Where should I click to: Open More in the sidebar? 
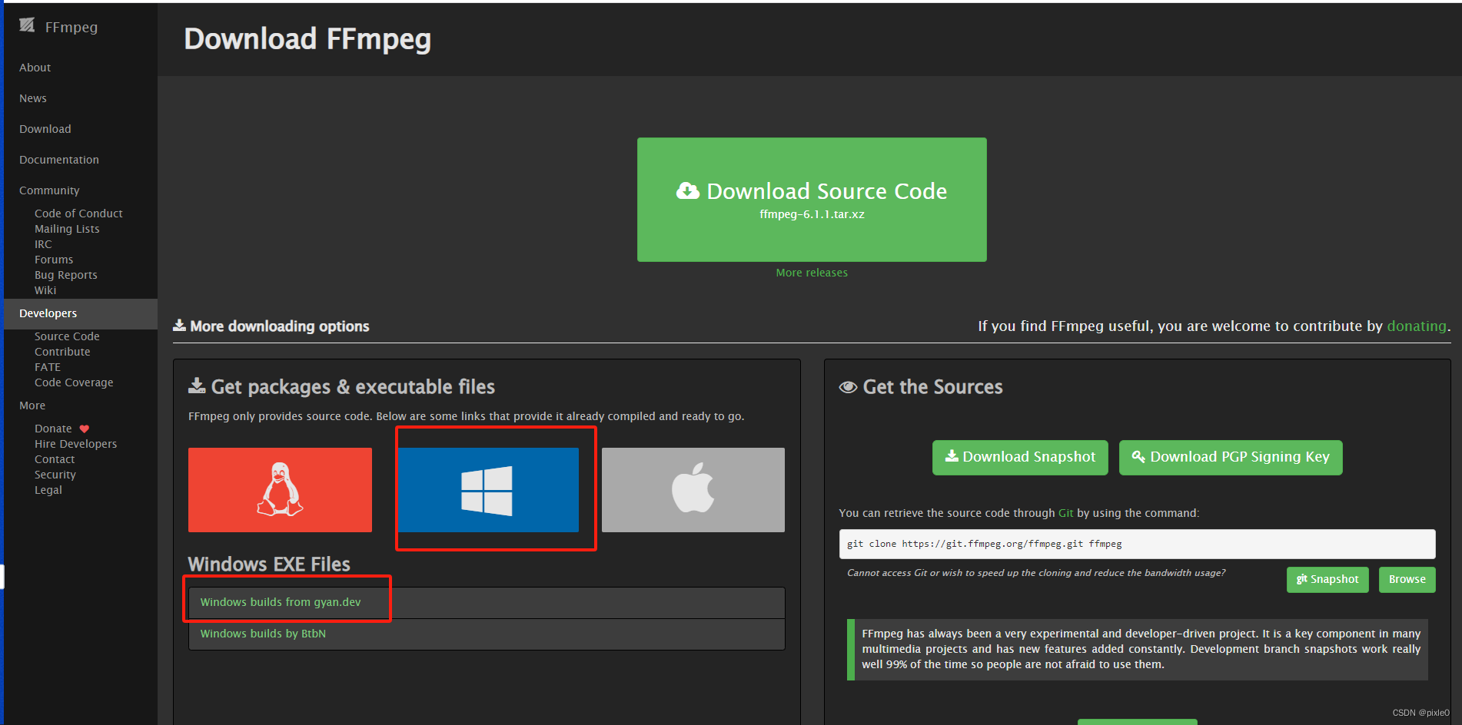pos(32,406)
